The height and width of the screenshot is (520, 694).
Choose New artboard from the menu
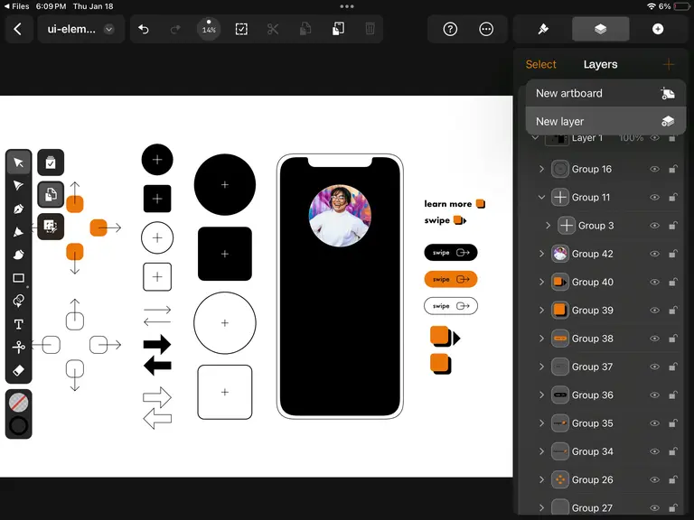click(x=605, y=93)
